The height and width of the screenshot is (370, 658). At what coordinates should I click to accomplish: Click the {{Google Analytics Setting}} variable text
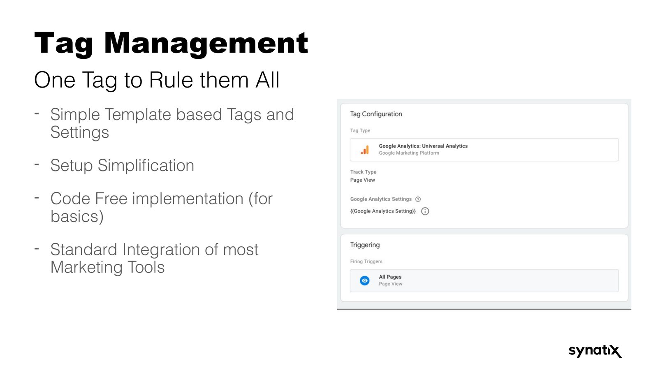tap(383, 211)
